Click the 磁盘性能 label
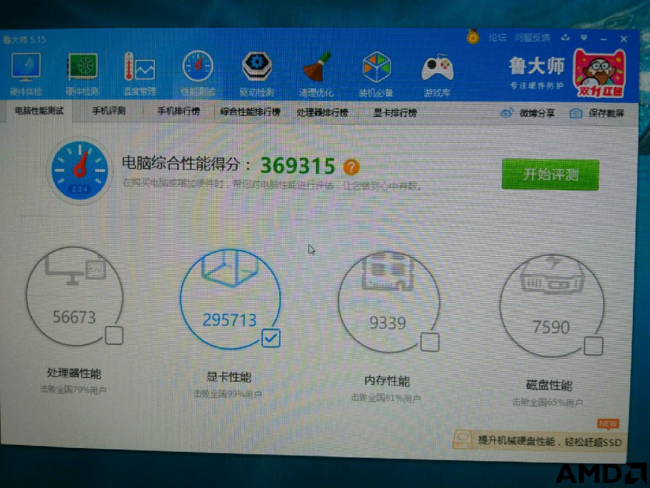 point(549,385)
